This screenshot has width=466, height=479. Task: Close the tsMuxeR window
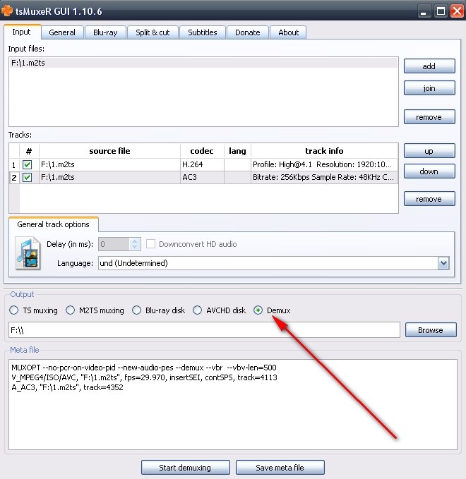tap(457, 11)
